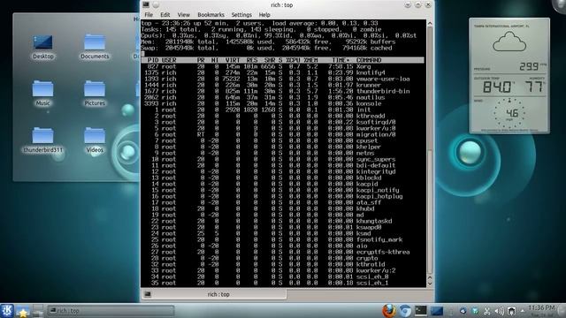The width and height of the screenshot is (566, 318).
Task: Open the Settings menu in Konsole
Action: point(241,15)
